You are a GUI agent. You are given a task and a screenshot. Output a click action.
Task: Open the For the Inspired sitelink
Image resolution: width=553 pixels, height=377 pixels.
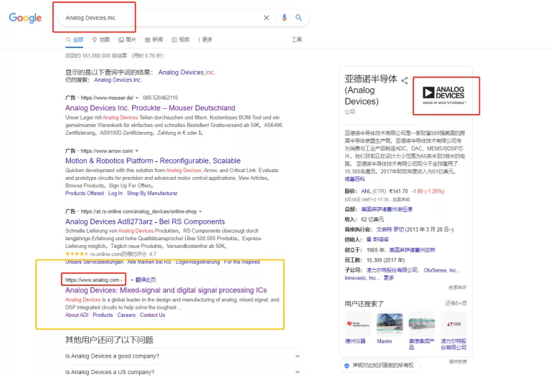coord(242,262)
